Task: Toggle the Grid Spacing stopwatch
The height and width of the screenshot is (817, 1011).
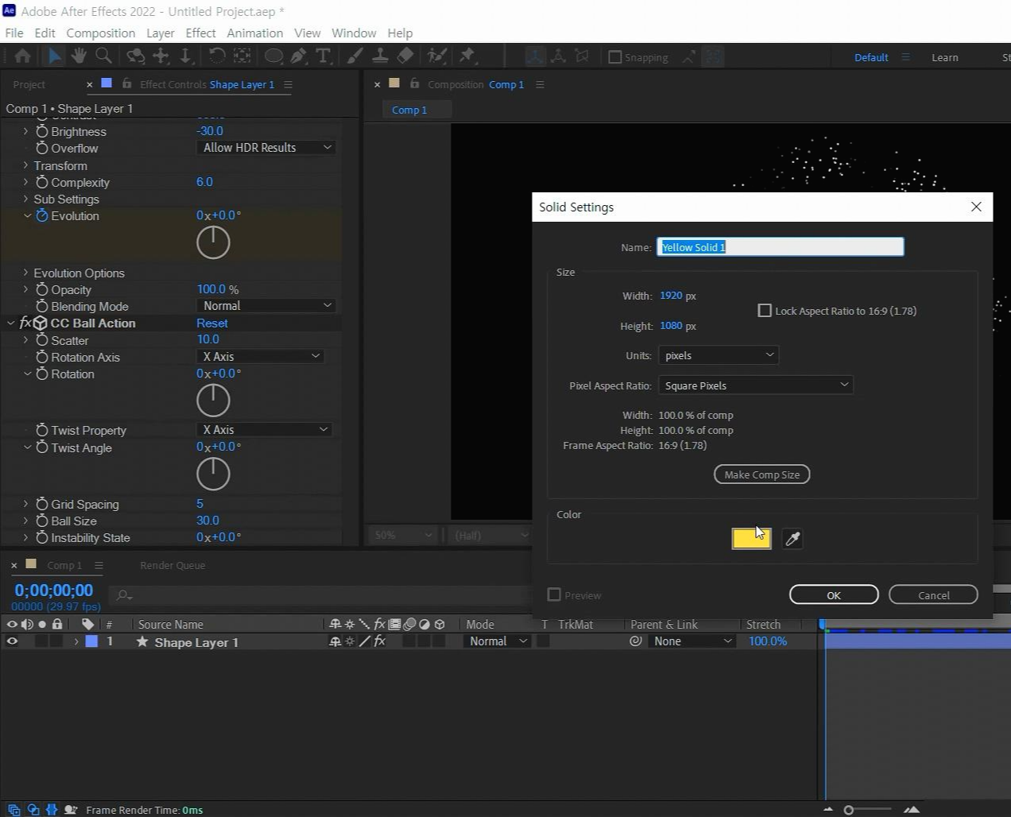Action: point(42,504)
